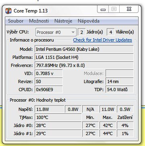Expand the Procesor #0 dropdown
145x146 pixels.
tap(56, 32)
